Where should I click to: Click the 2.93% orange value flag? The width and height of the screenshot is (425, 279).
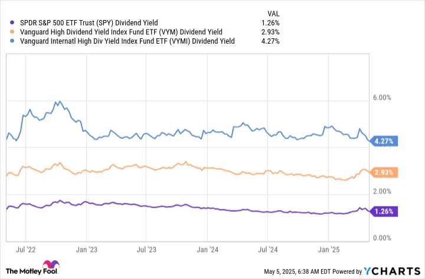[x=384, y=172]
